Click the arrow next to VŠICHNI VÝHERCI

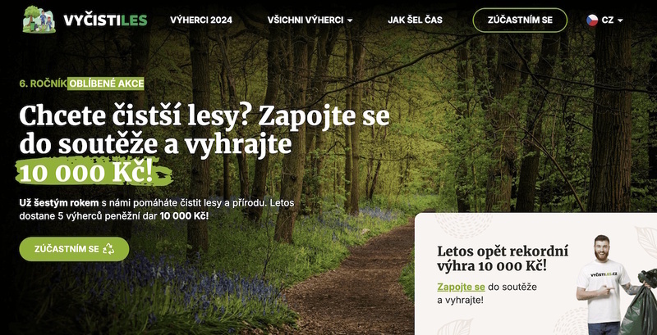(350, 20)
